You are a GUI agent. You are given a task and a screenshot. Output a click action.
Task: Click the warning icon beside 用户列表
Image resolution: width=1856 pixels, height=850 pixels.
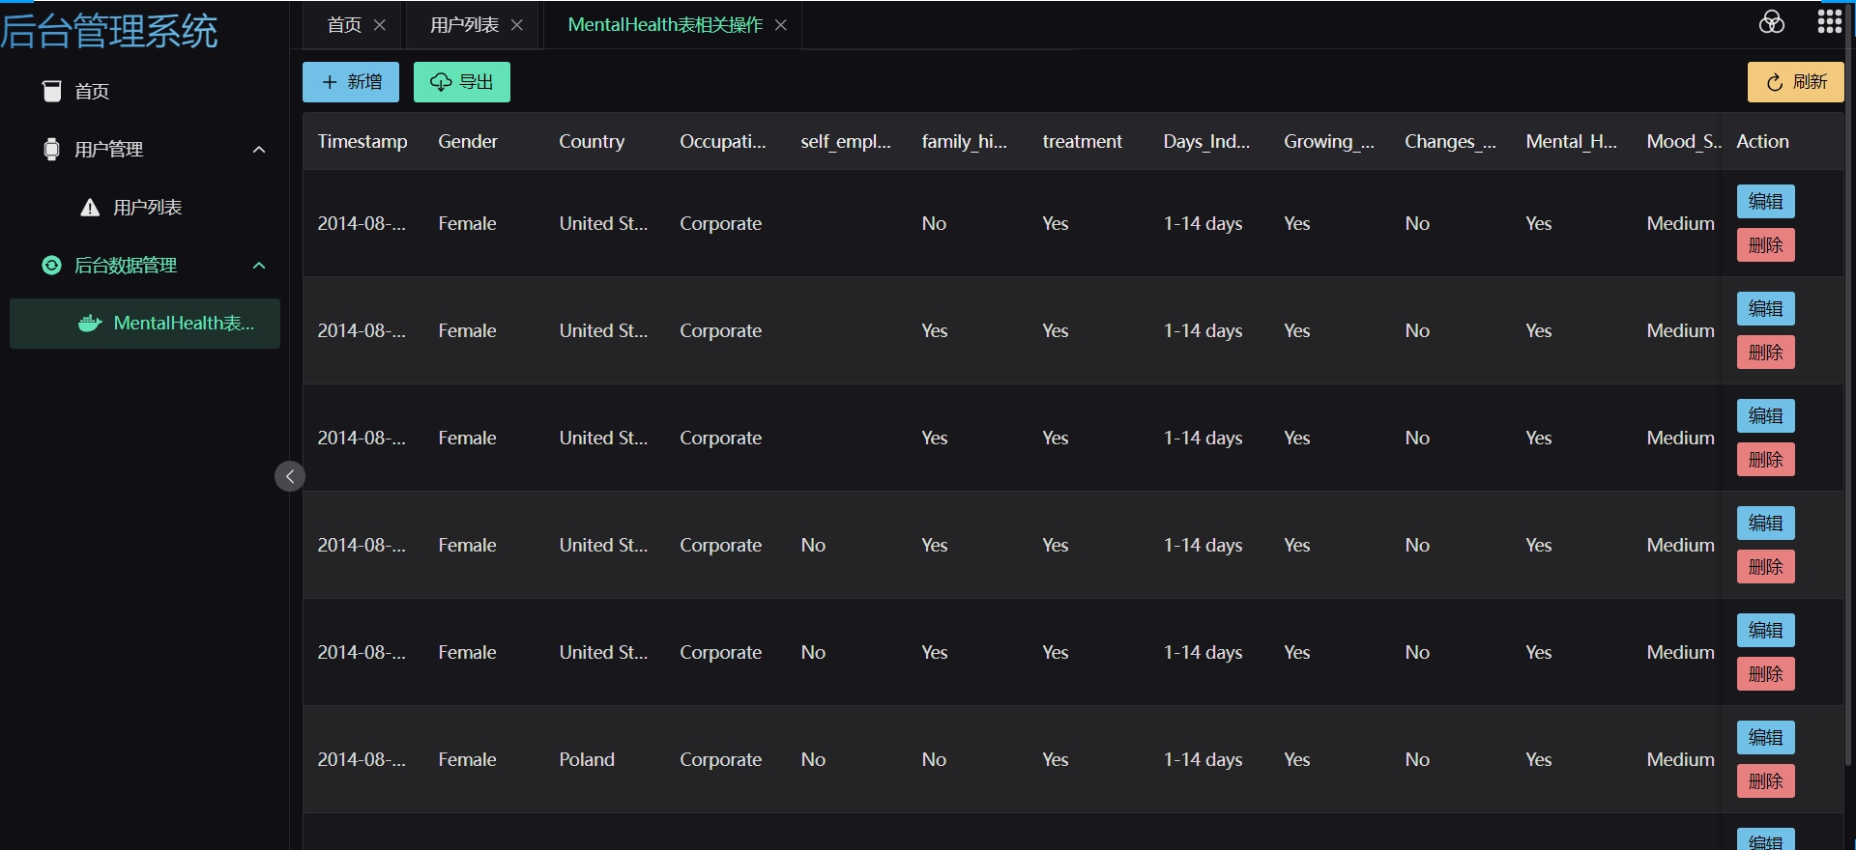click(x=90, y=208)
